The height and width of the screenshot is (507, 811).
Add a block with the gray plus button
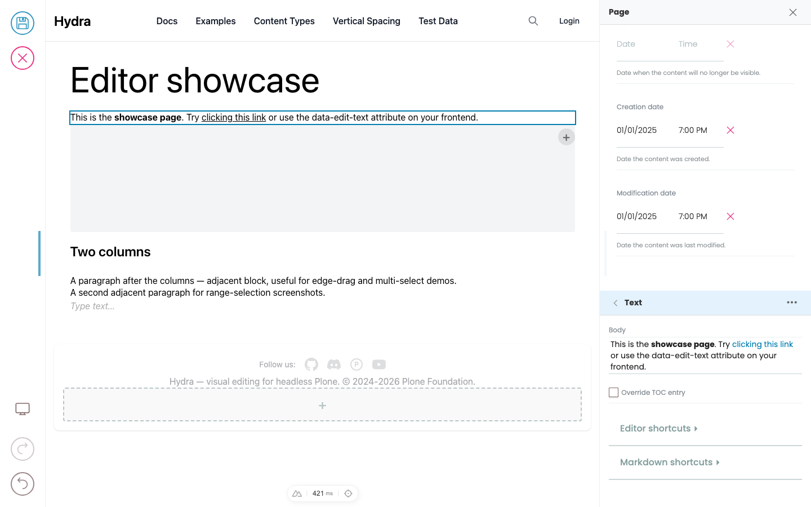pyautogui.click(x=566, y=137)
